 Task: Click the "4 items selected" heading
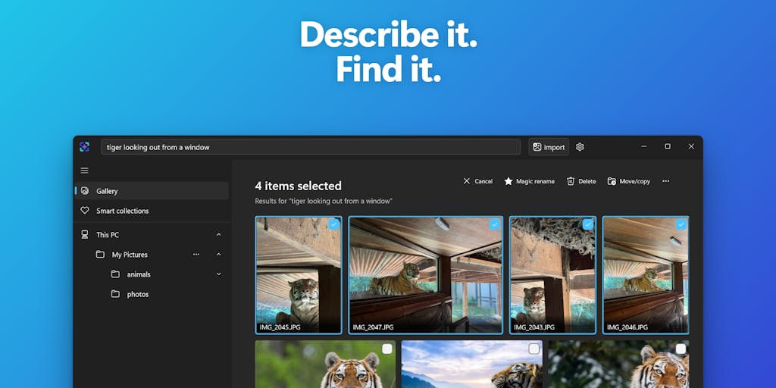point(299,186)
